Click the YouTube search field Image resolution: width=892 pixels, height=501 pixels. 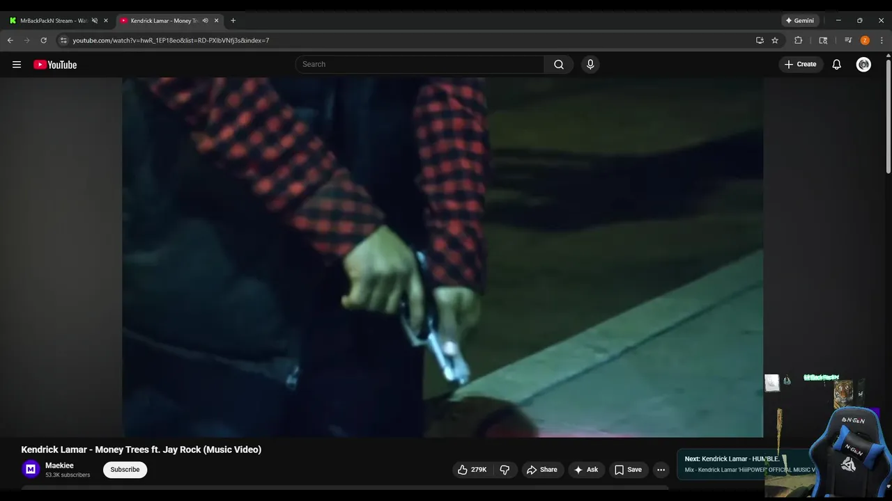[x=420, y=64]
